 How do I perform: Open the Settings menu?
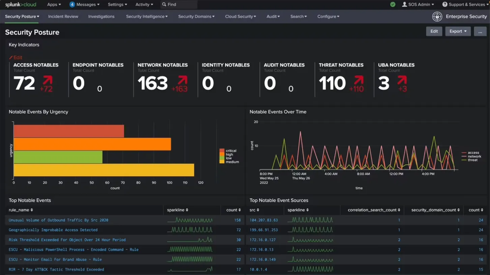pos(117,4)
